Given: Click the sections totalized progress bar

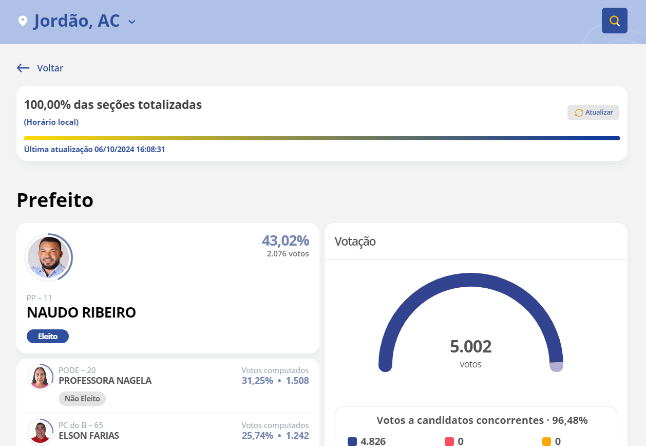Looking at the screenshot, I should (x=322, y=138).
